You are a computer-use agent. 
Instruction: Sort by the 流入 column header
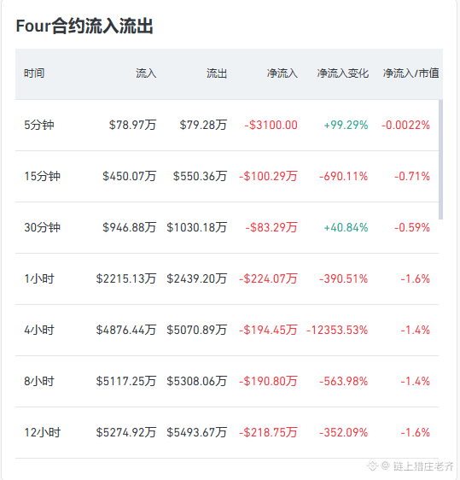coord(146,73)
